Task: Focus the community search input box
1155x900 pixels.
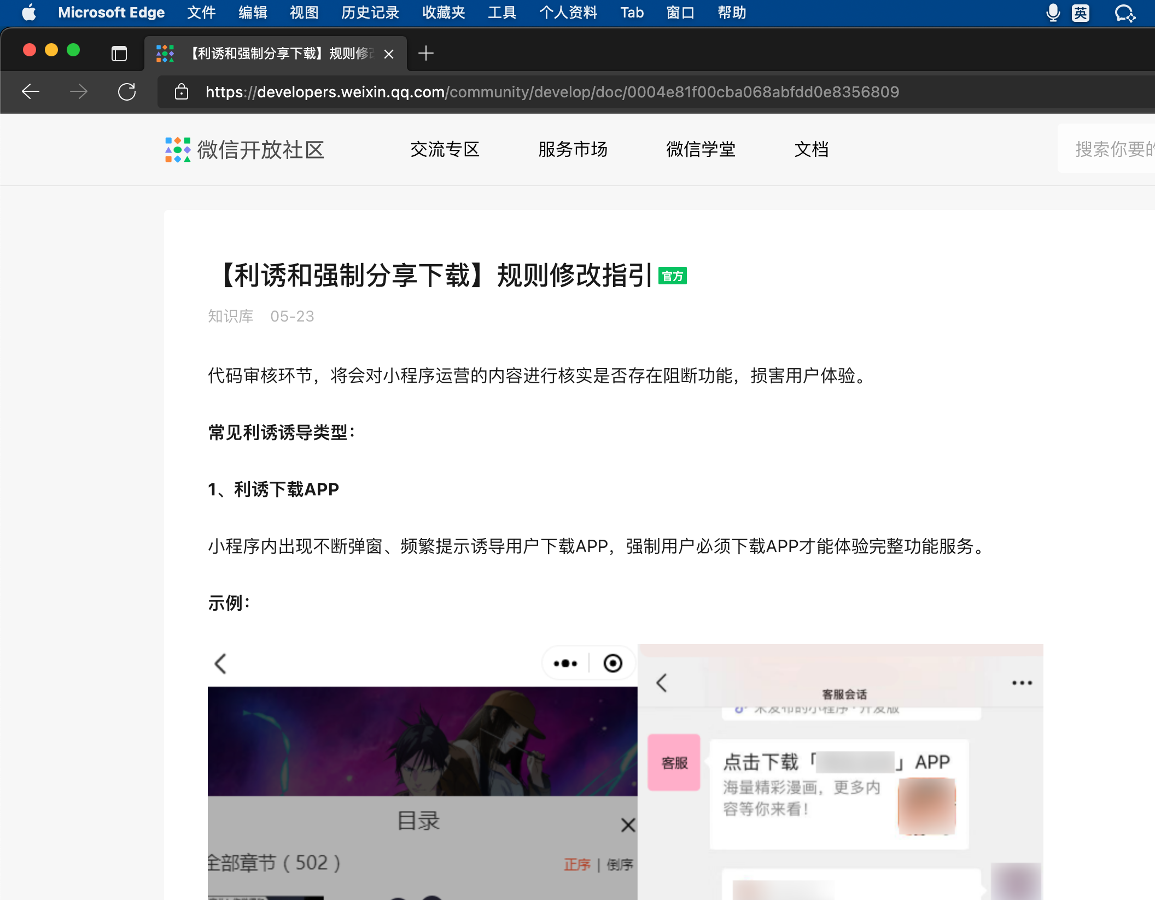Action: coord(1110,149)
